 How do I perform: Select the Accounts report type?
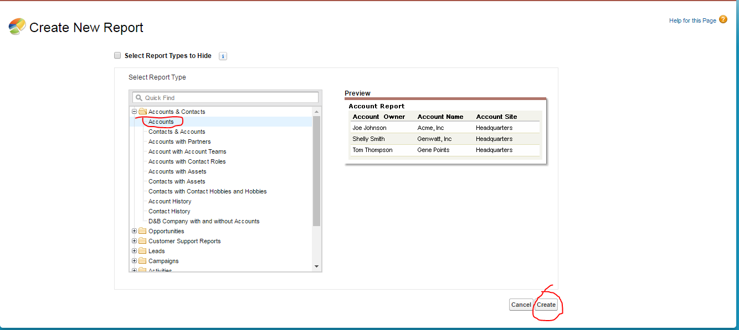(x=161, y=122)
